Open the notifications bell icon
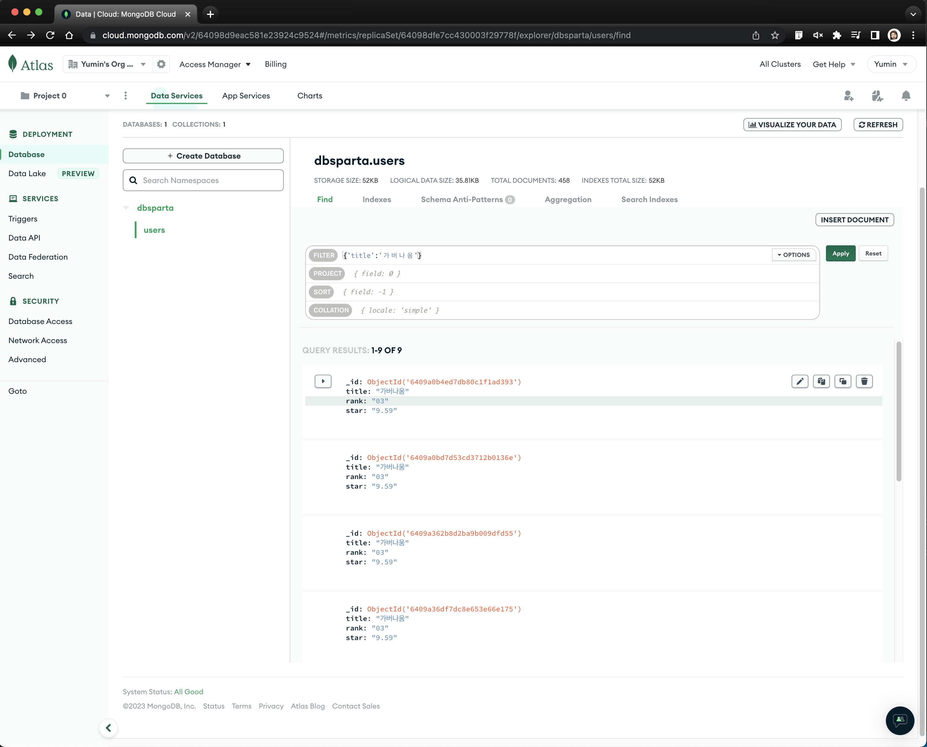The image size is (927, 747). [906, 95]
